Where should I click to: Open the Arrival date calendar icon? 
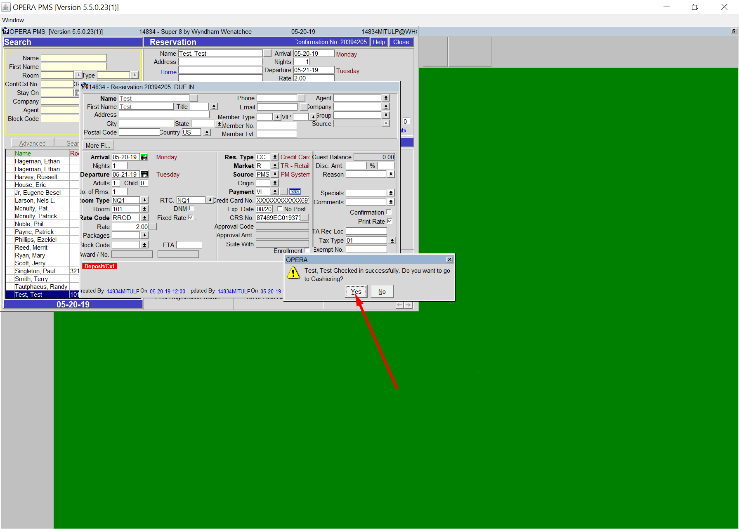click(144, 157)
